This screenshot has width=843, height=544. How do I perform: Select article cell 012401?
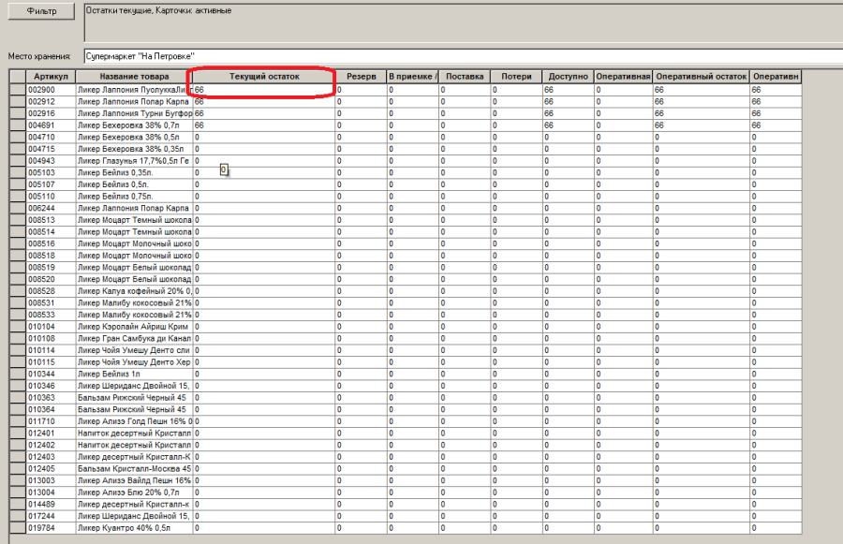(x=52, y=434)
